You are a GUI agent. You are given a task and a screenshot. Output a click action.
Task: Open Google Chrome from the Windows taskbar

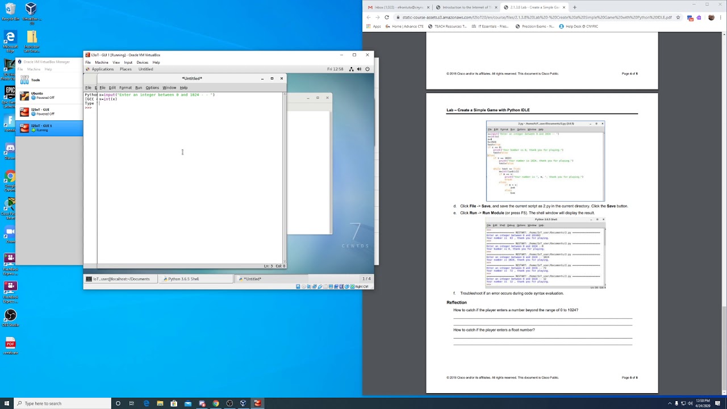(215, 403)
